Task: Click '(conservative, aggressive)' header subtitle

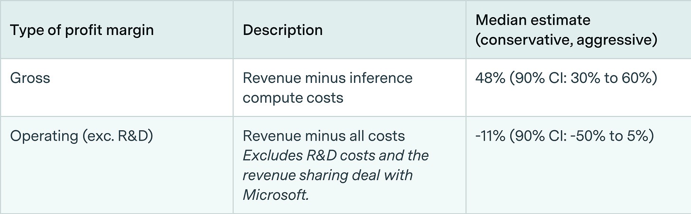Action: pyautogui.click(x=566, y=41)
